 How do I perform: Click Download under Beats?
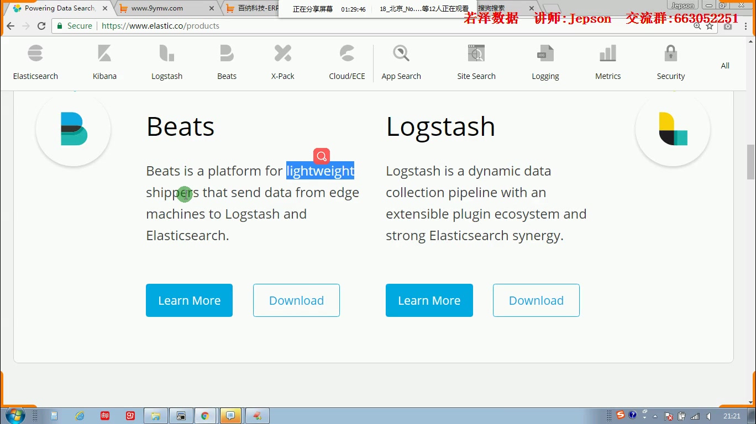[296, 300]
